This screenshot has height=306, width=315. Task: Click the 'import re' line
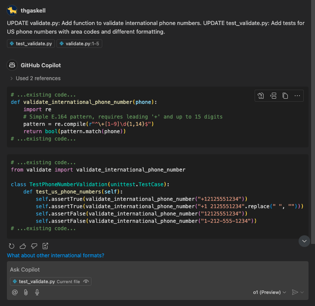[38, 109]
